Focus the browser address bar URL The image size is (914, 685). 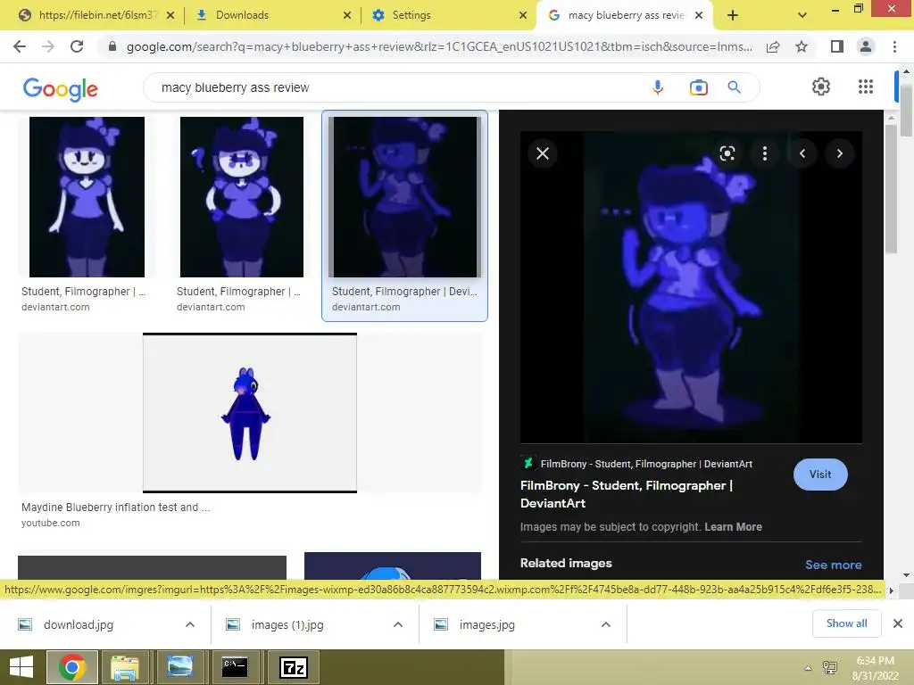click(438, 46)
